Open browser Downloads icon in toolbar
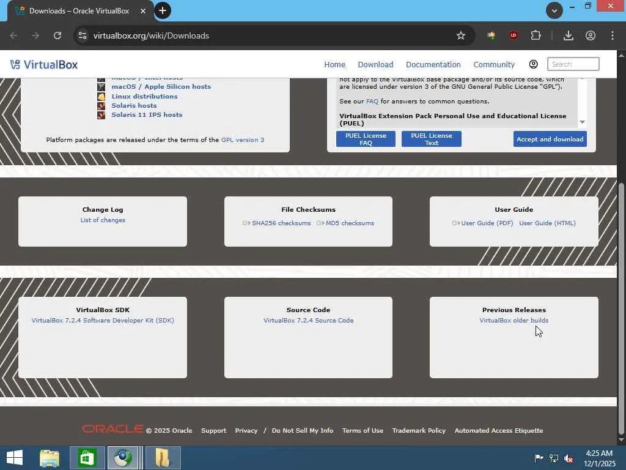Screen dimensions: 626x470 pyautogui.click(x=568, y=35)
